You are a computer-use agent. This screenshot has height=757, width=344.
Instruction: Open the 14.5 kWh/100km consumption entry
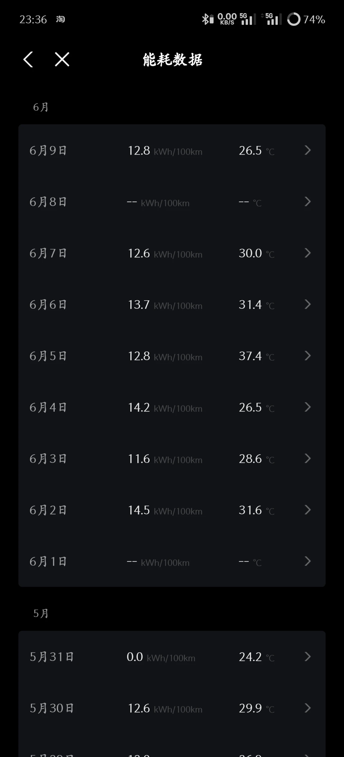click(x=165, y=510)
